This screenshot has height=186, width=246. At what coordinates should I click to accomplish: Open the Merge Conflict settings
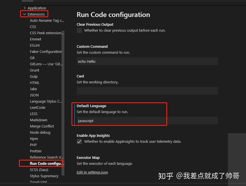[x=42, y=126]
